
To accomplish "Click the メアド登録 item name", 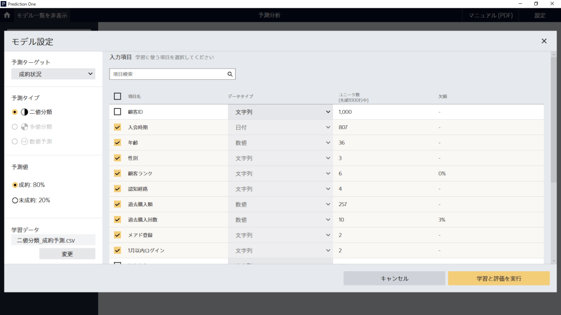I will pos(140,235).
